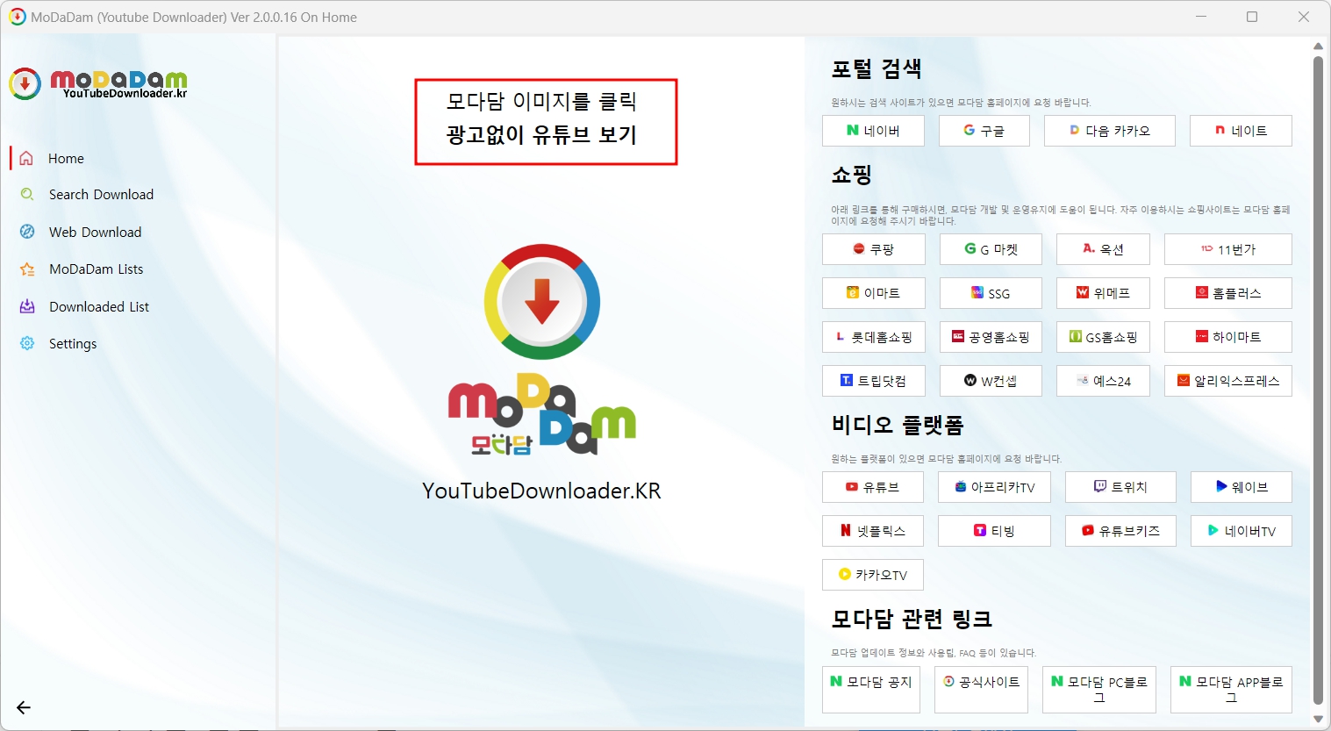Open 티빙 platform
The width and height of the screenshot is (1331, 731).
coord(994,531)
